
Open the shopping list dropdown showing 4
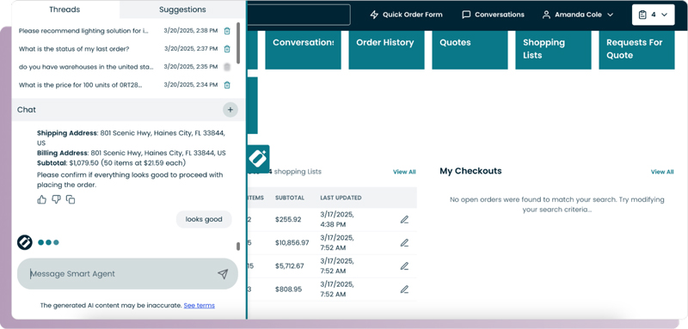tap(654, 15)
